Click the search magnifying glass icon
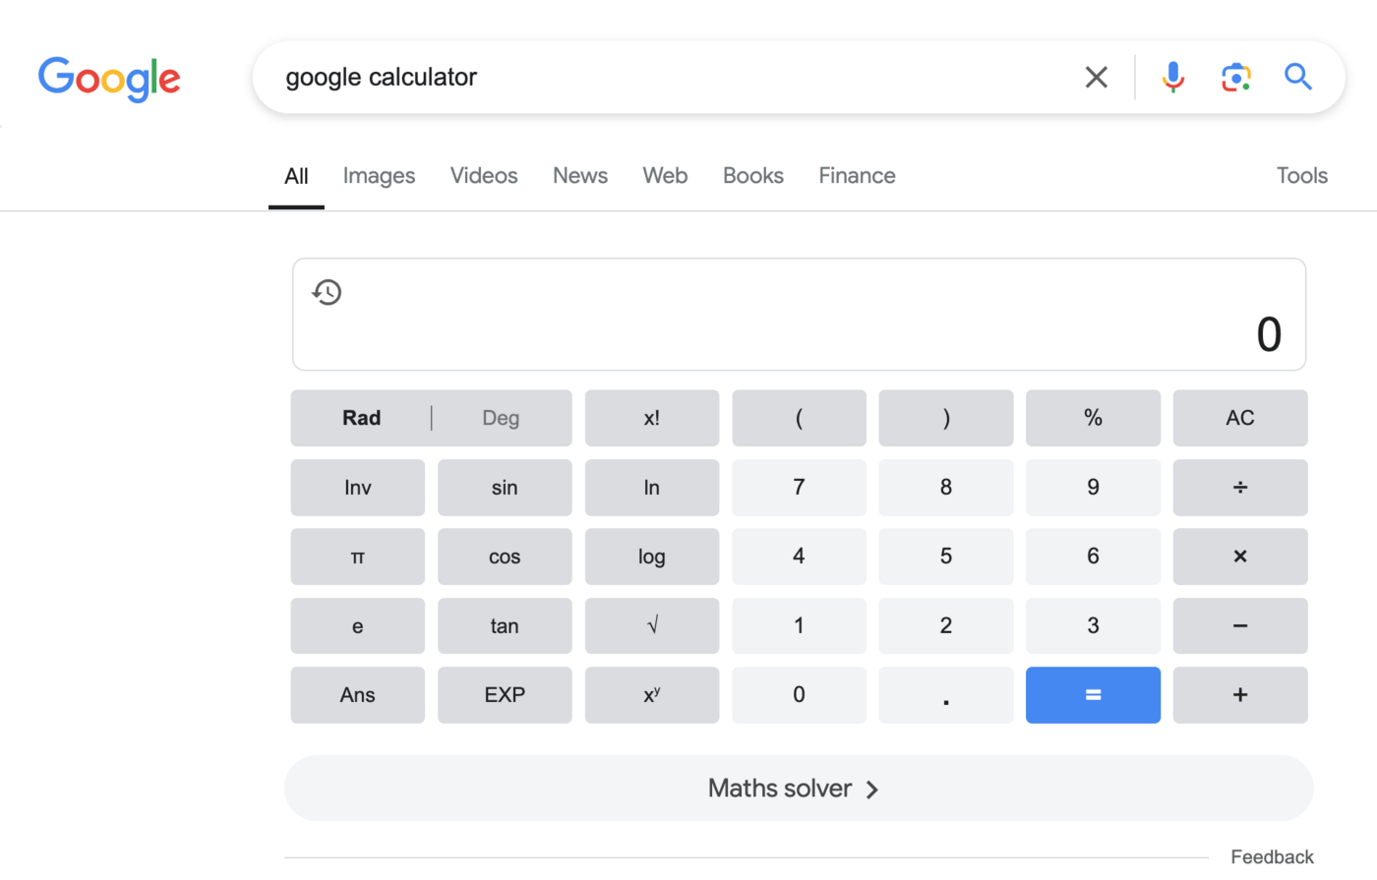The image size is (1377, 880). pos(1297,77)
